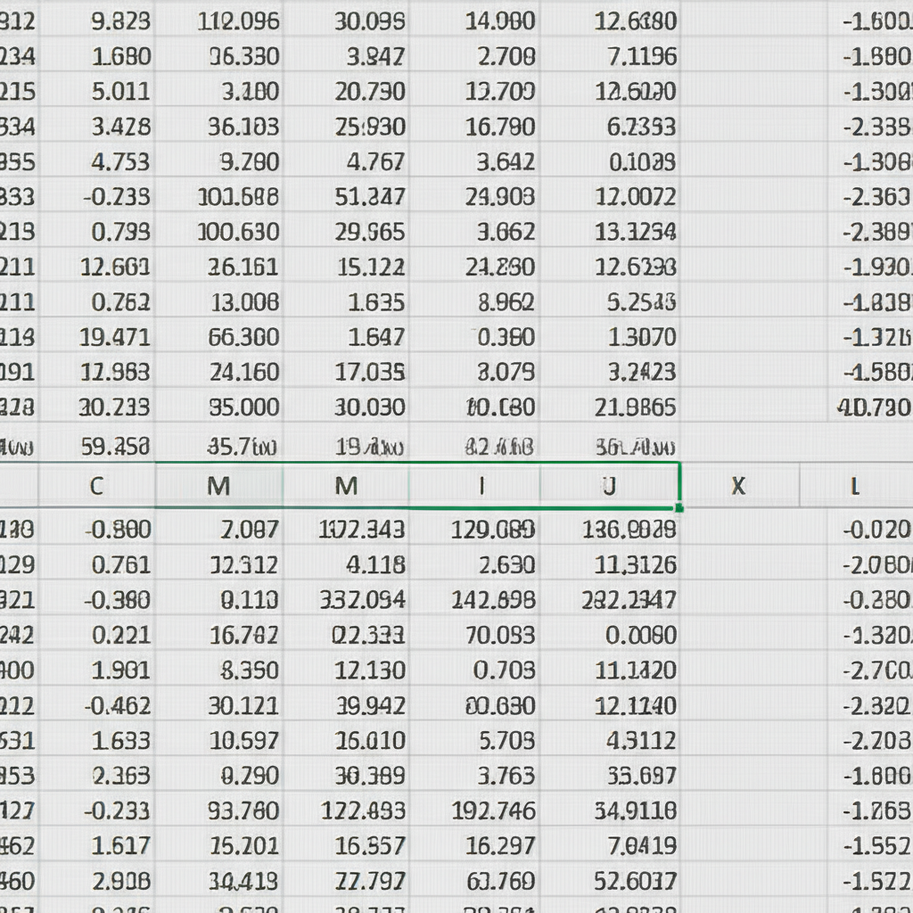Image resolution: width=913 pixels, height=913 pixels.
Task: Click the cell with value -0.020
Action: tap(871, 529)
